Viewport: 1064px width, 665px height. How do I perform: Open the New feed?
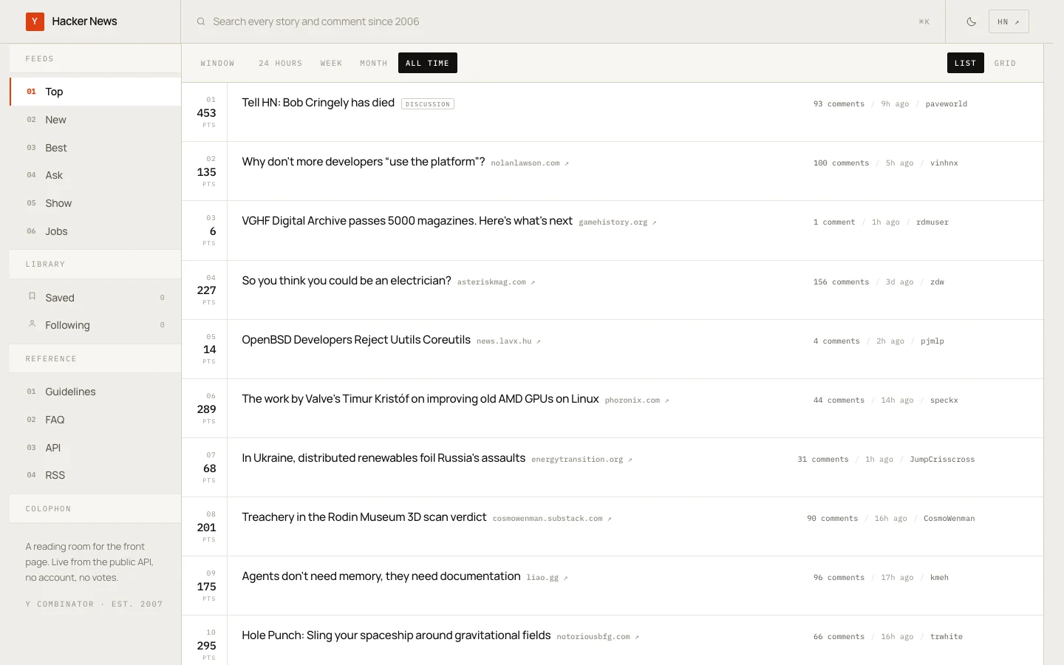[95, 120]
